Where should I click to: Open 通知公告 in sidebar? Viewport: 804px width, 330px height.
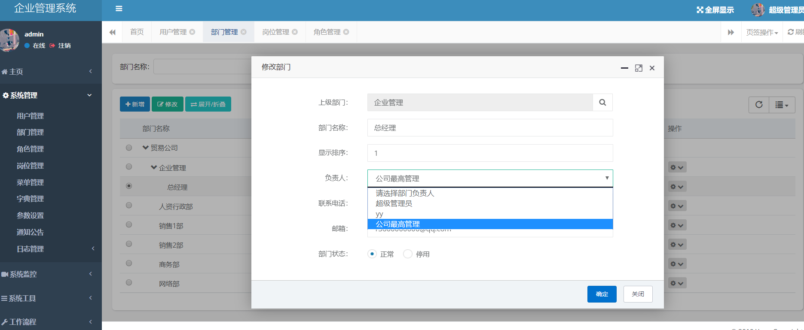(30, 232)
